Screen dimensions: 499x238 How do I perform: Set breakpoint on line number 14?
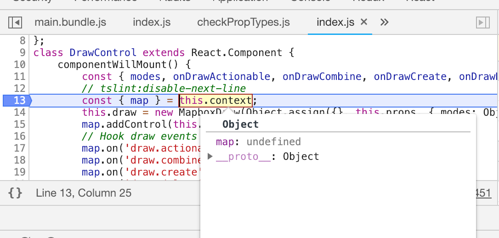coord(19,113)
